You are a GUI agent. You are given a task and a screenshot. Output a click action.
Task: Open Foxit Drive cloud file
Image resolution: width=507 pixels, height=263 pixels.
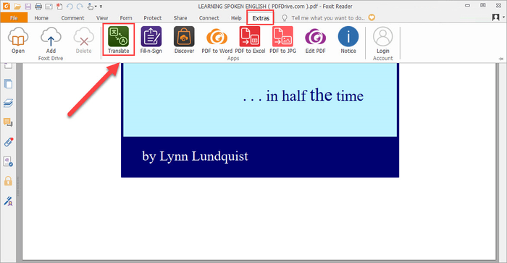pos(18,40)
